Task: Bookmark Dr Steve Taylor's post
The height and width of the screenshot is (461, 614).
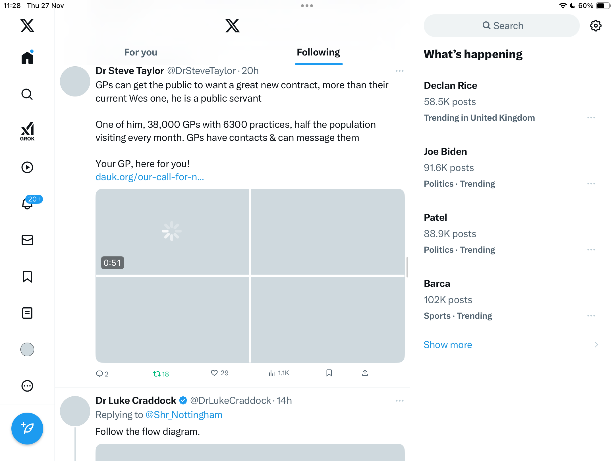Action: tap(329, 373)
